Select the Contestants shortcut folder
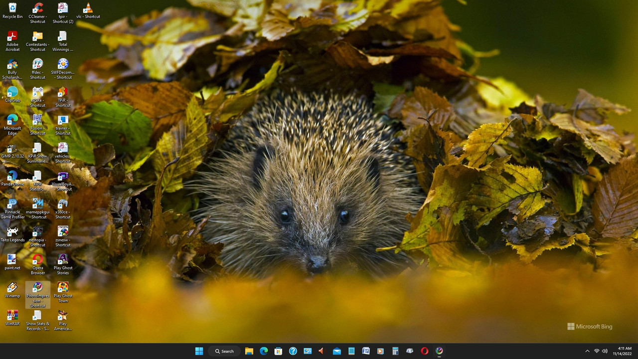The image size is (638, 359). click(37, 41)
